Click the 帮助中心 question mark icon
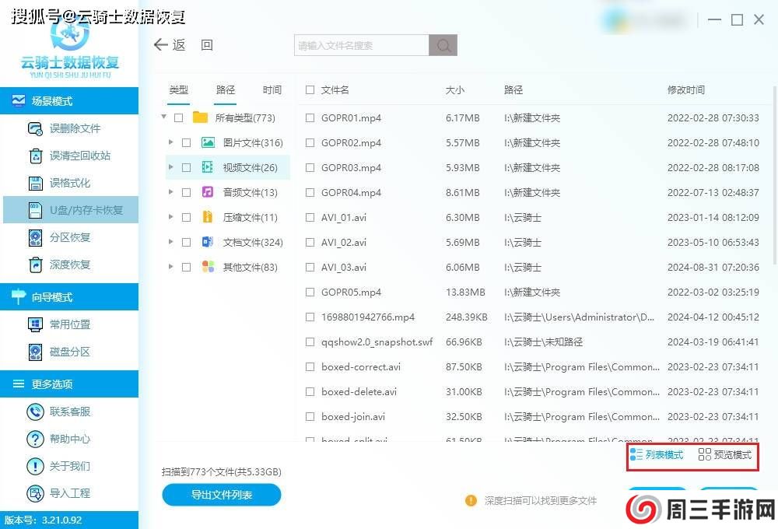778x529 pixels. pos(35,439)
